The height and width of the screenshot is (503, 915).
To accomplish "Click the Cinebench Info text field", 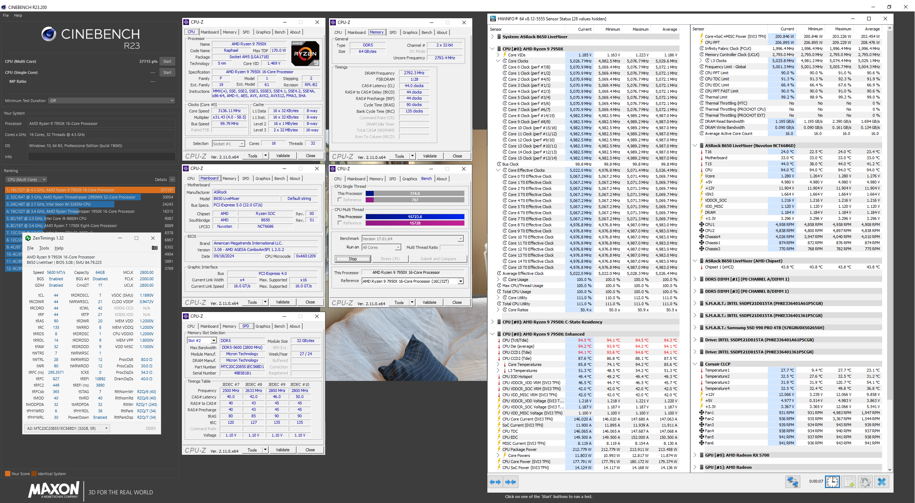I will click(102, 157).
